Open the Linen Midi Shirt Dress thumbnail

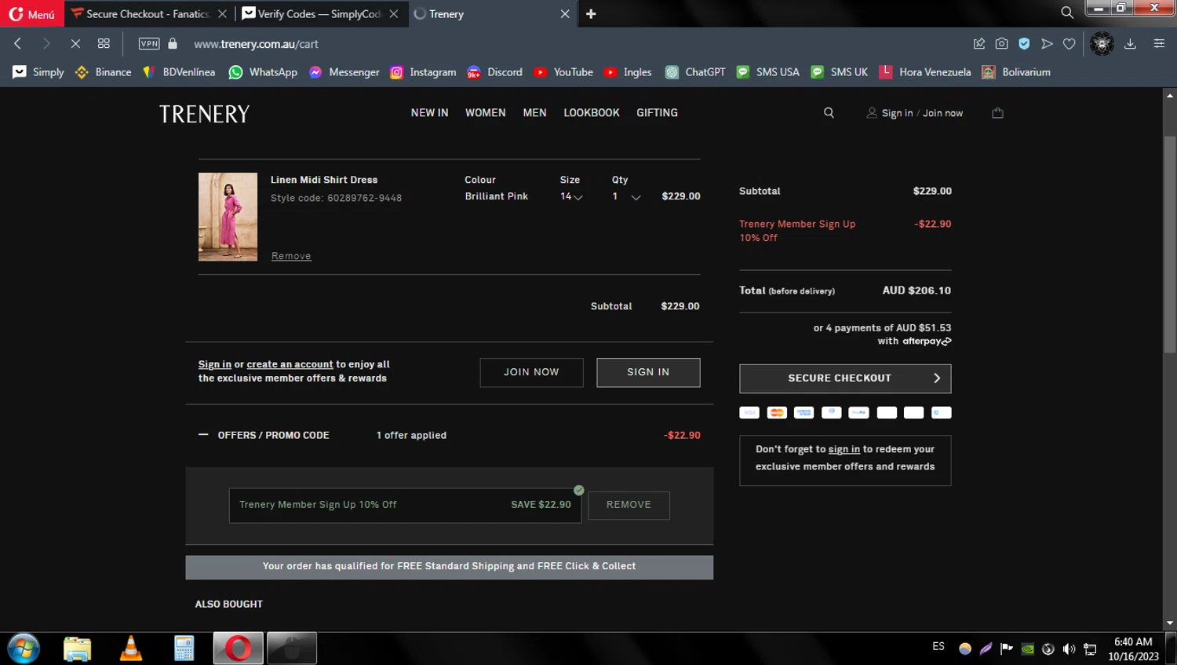coord(228,217)
